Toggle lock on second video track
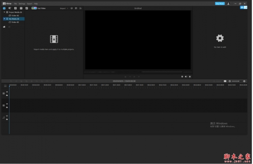The height and width of the screenshot is (164, 253). click(x=7, y=107)
